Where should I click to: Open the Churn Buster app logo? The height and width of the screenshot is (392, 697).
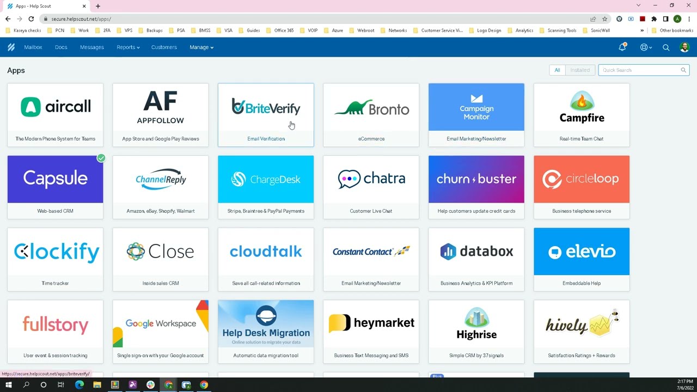476,179
